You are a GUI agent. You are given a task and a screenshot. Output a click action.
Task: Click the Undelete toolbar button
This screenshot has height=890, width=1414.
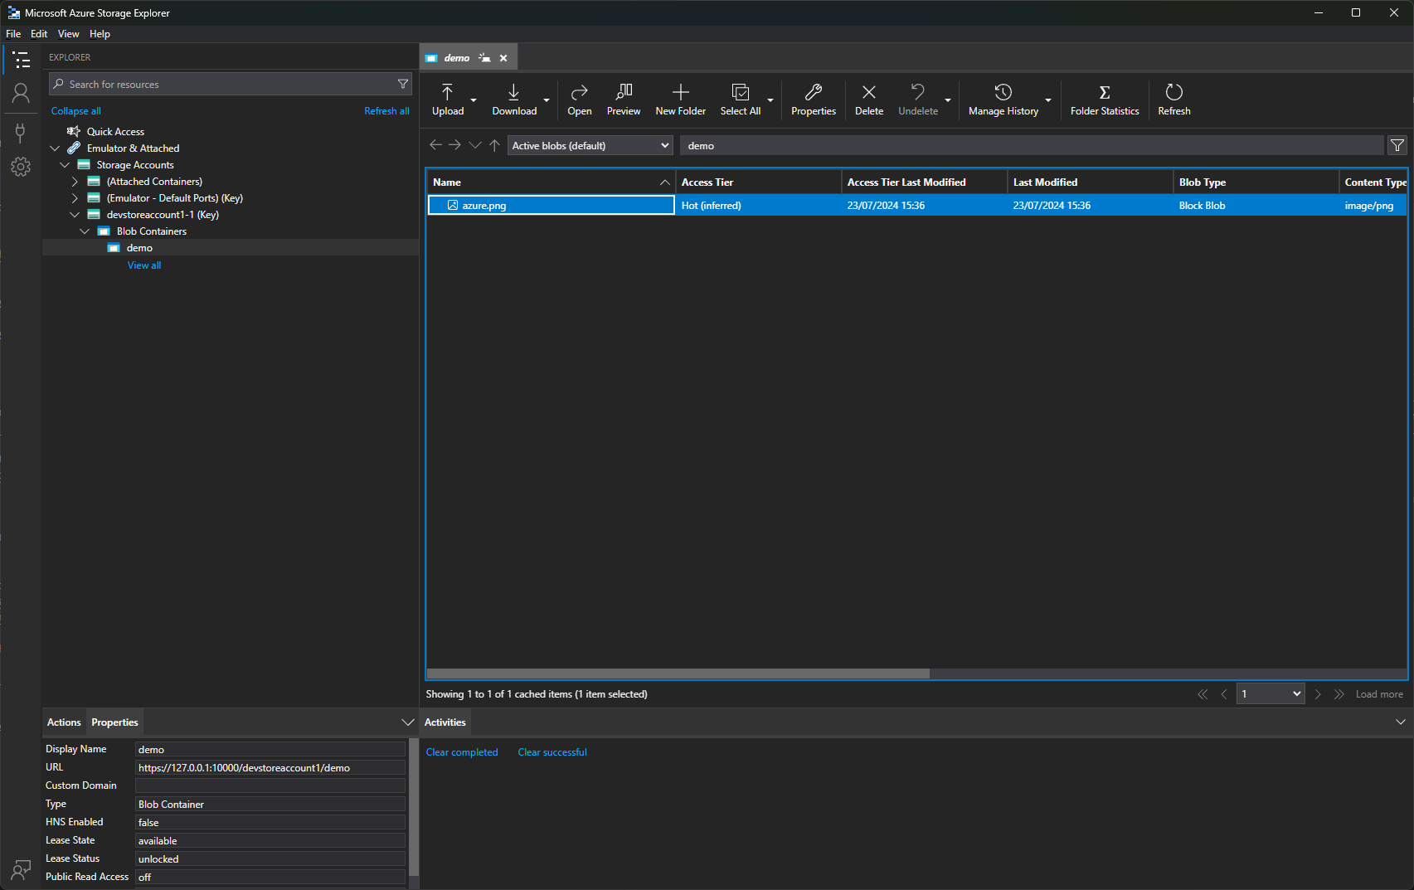tap(918, 100)
